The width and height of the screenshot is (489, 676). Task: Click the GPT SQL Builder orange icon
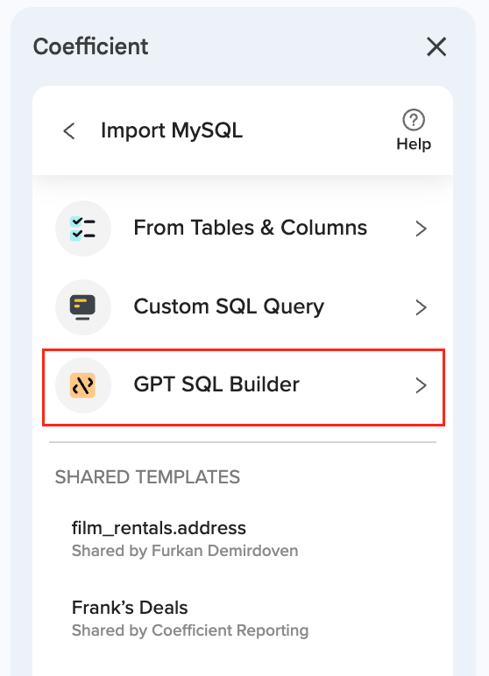[83, 385]
